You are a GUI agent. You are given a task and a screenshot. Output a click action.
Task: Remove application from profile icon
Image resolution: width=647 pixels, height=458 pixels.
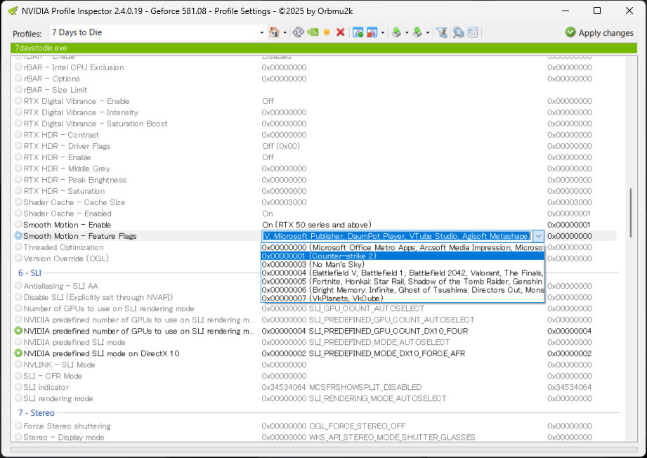[372, 32]
